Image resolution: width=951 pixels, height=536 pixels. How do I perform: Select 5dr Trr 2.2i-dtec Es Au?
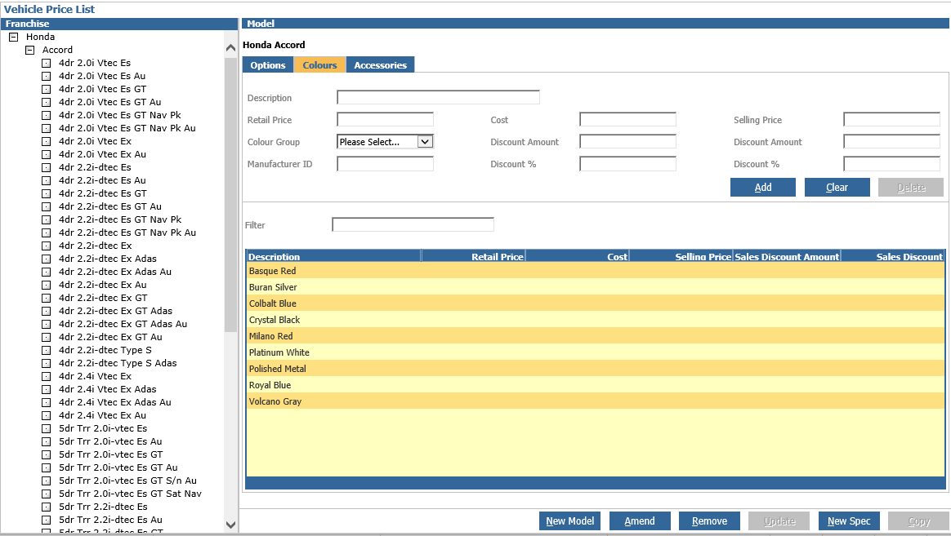(x=110, y=520)
